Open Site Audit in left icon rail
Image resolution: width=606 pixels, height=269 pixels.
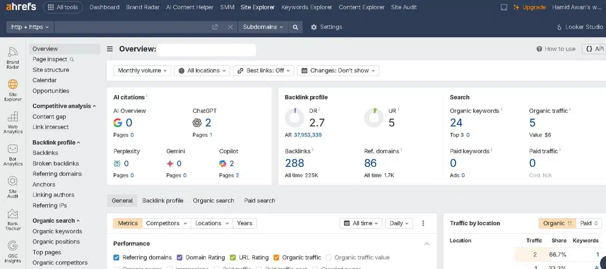[13, 187]
